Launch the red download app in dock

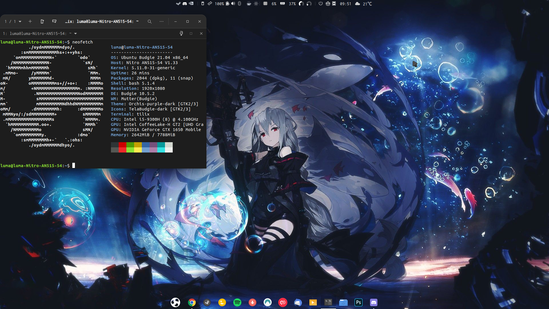[x=252, y=302]
